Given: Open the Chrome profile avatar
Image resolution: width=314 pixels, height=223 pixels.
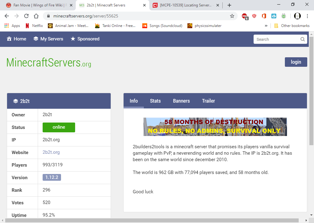Looking at the screenshot, I should point(297,16).
